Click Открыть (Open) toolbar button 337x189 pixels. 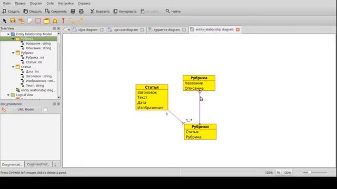click(x=33, y=12)
